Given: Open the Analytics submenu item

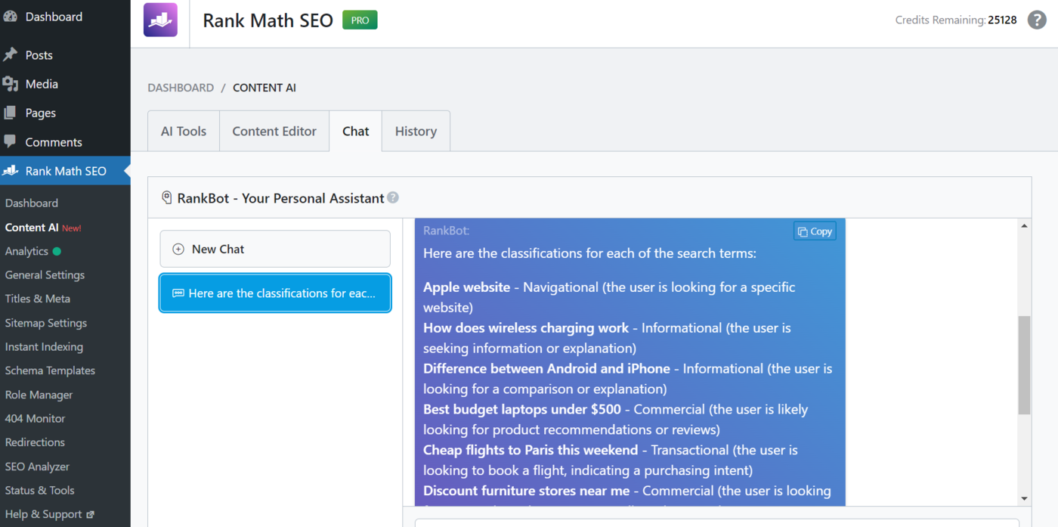Looking at the screenshot, I should tap(26, 251).
